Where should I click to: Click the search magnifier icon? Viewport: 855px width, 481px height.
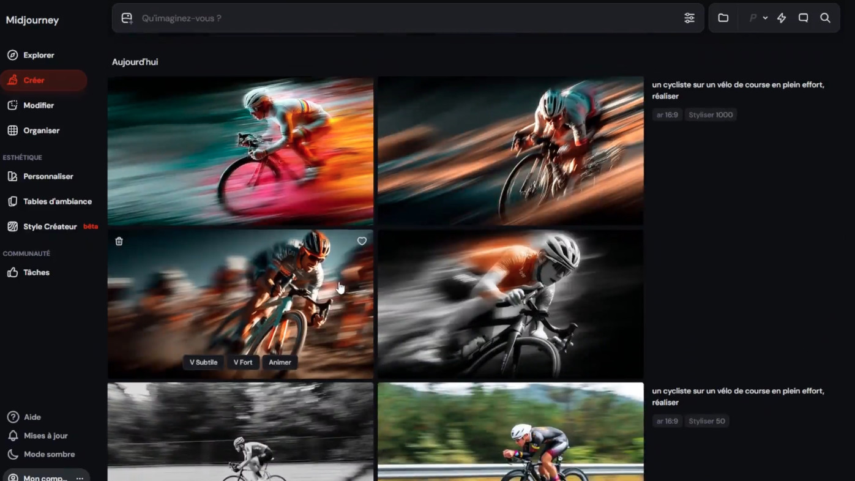click(825, 18)
